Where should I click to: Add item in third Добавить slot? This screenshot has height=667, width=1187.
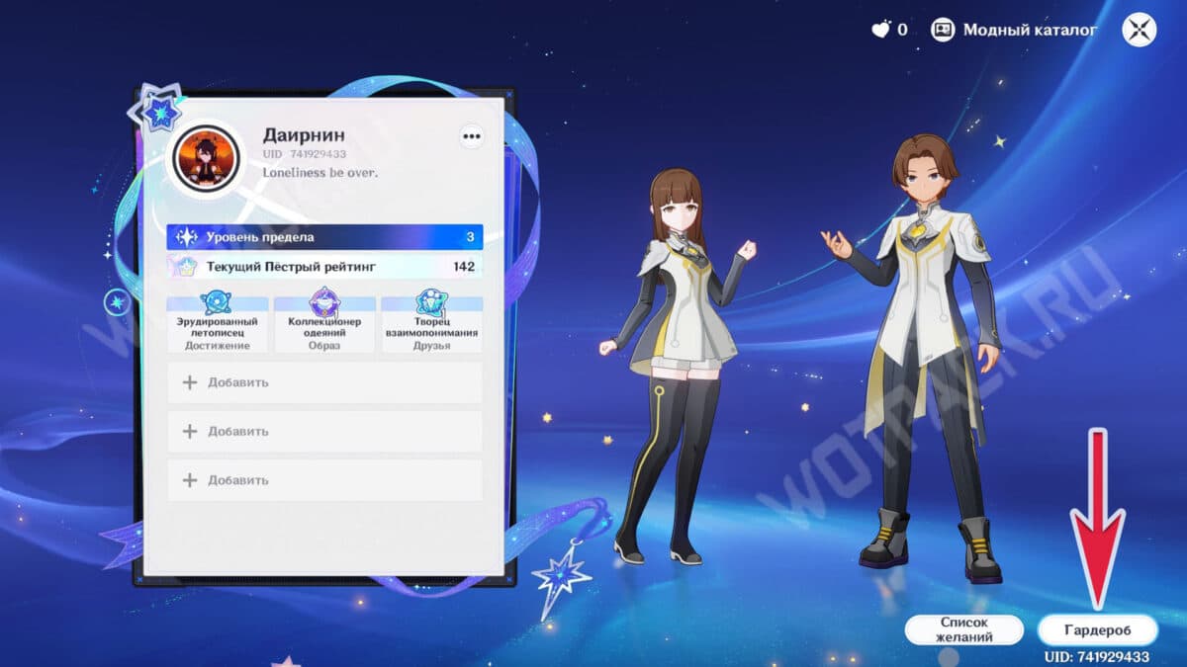(x=324, y=480)
